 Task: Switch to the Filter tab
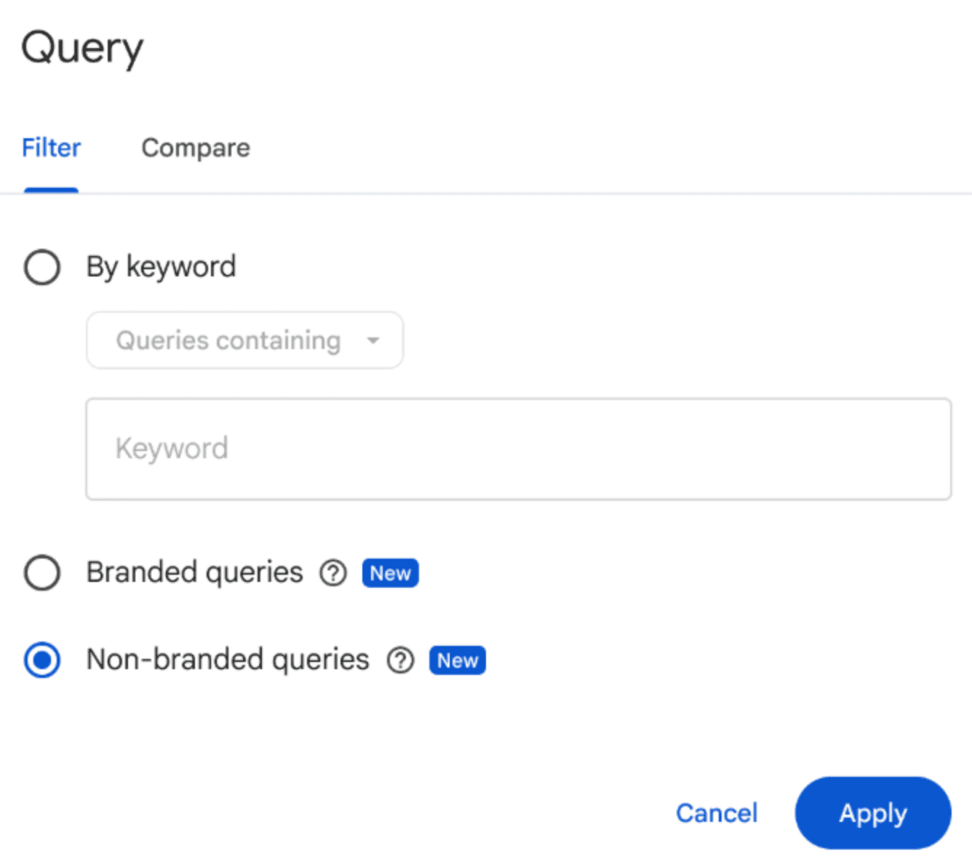pos(51,148)
